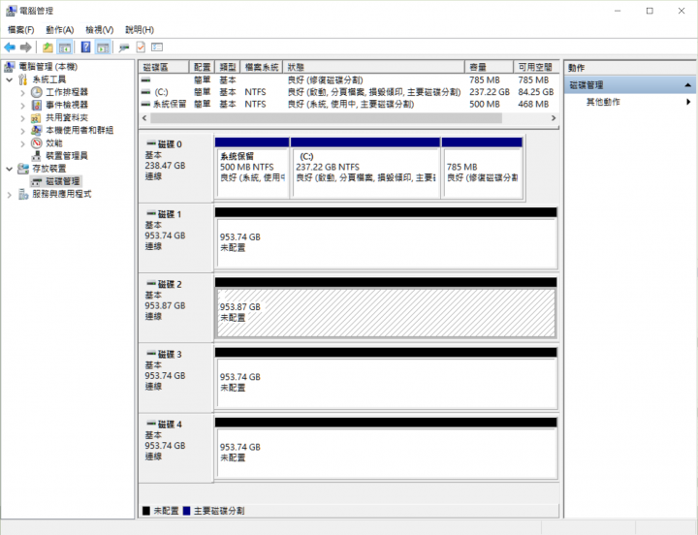
Task: Click the 共用資料夾 icon
Action: click(37, 118)
